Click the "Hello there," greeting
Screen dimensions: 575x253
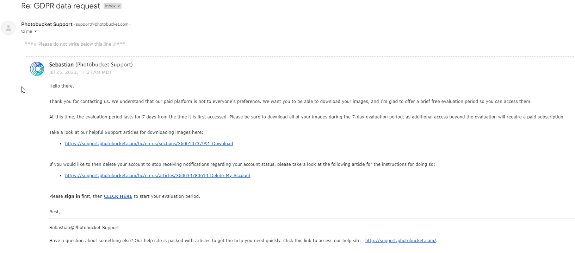pos(62,86)
